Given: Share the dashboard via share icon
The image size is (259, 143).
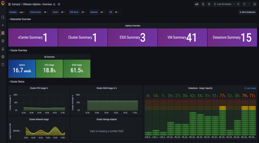Looking at the screenshot, I should pos(59,4).
